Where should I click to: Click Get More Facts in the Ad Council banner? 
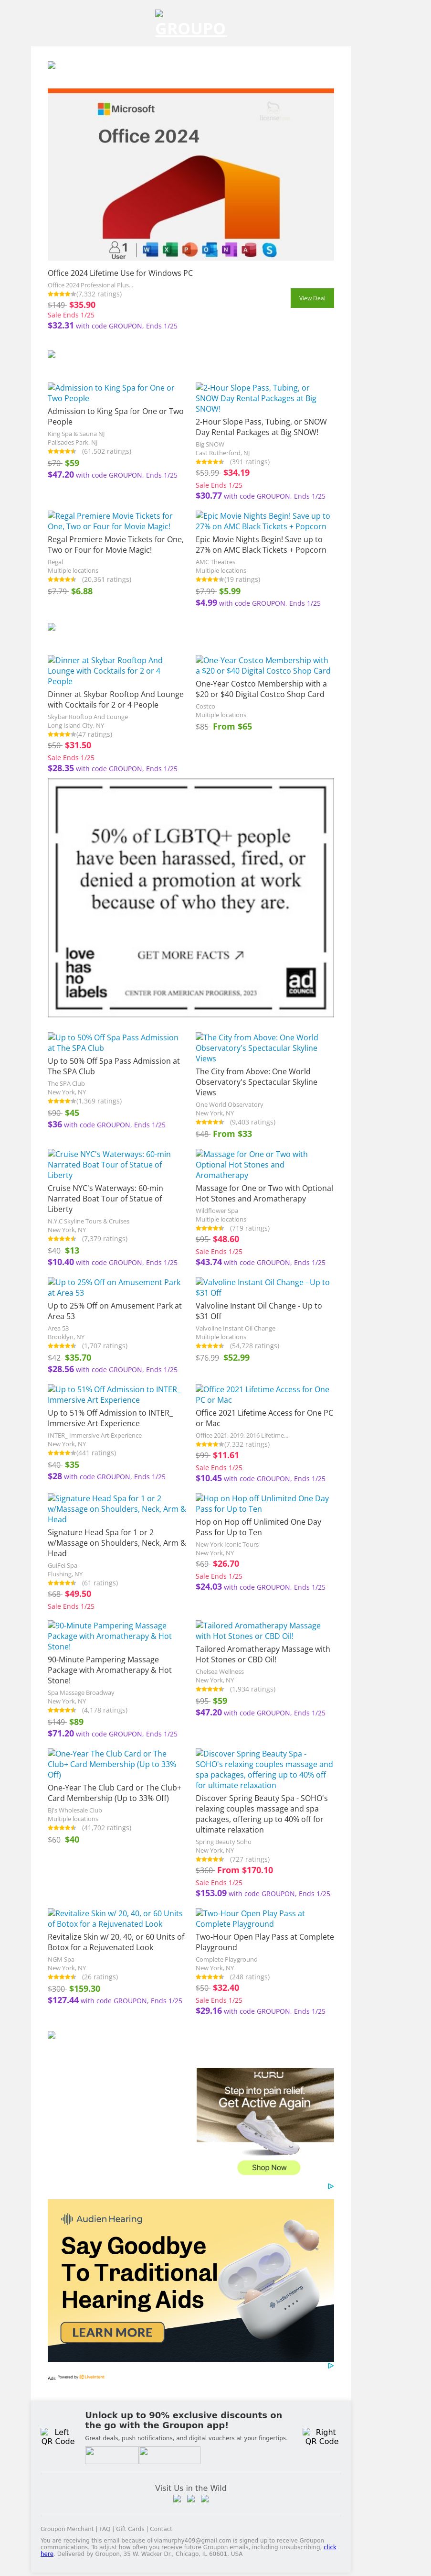pos(189,955)
